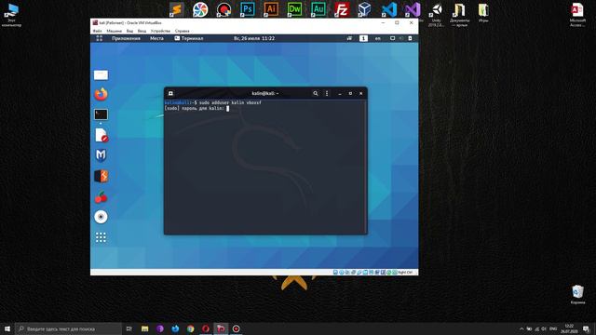Open the Вид menu in VirtualBox
This screenshot has height=335, width=596.
point(129,31)
